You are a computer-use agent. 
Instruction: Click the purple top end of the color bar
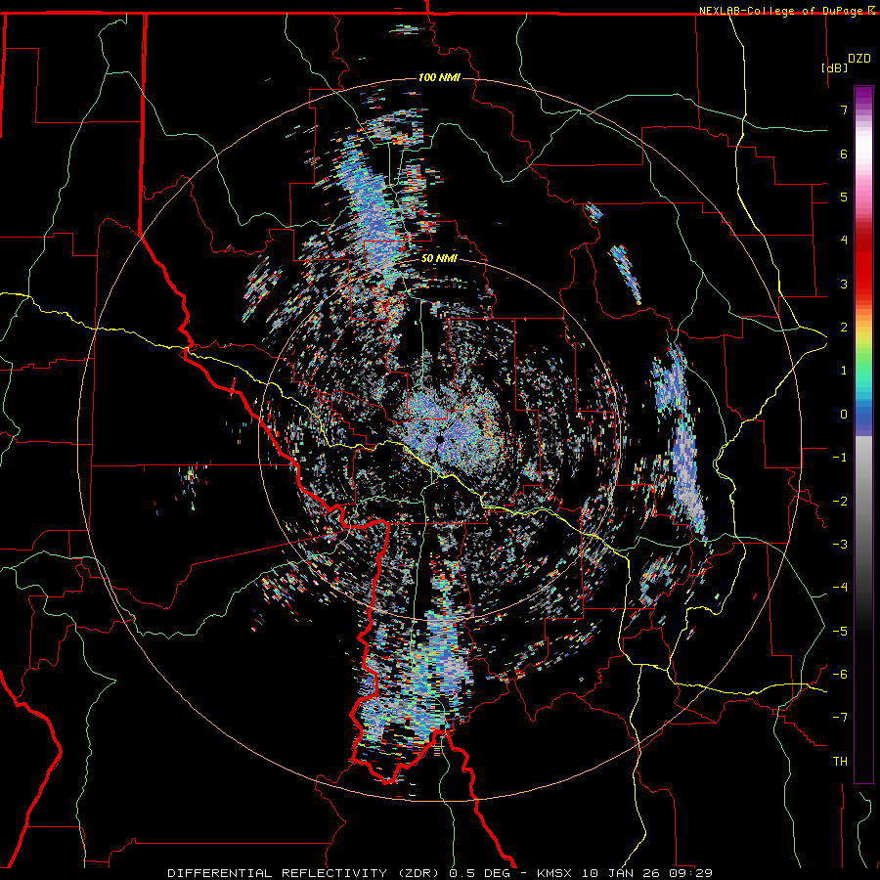pyautogui.click(x=863, y=94)
